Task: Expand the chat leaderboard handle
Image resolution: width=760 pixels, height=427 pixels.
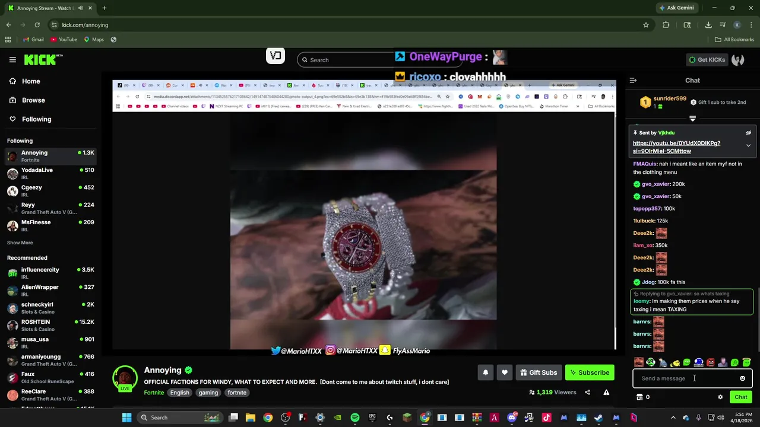Action: [x=692, y=119]
